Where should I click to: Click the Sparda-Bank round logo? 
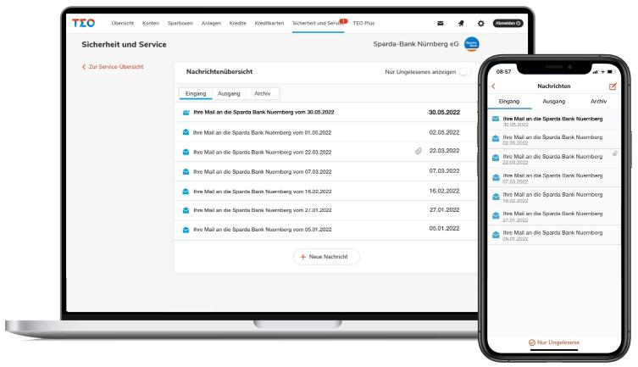pos(472,44)
